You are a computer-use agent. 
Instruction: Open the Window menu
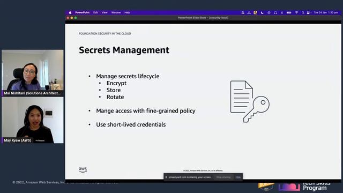[116, 13]
